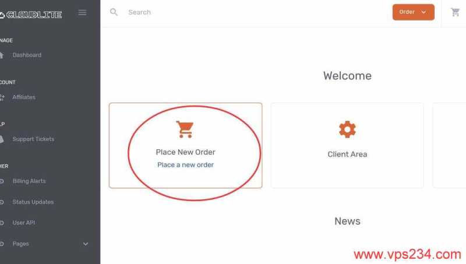
Task: Open the Order dropdown button
Action: [413, 12]
